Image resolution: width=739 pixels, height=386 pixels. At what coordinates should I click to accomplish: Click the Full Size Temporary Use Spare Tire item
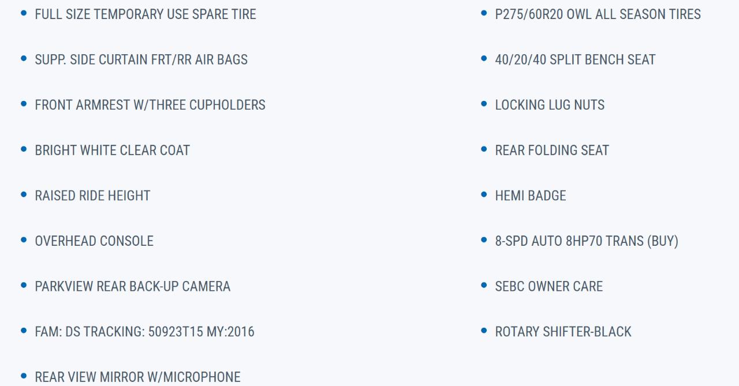[145, 14]
